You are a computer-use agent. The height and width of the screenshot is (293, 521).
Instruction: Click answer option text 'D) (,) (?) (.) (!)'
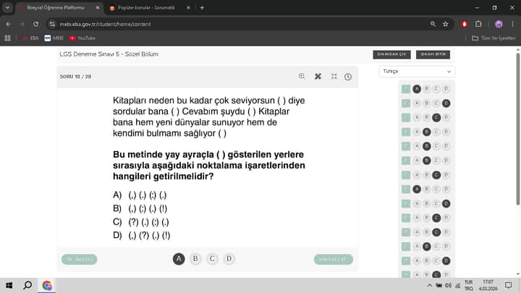coord(142,235)
